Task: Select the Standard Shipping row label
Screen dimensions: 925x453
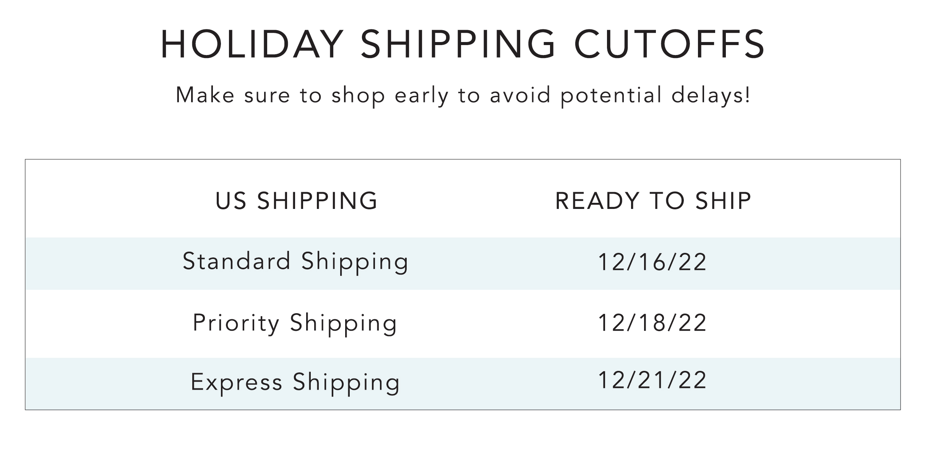Action: 295,262
